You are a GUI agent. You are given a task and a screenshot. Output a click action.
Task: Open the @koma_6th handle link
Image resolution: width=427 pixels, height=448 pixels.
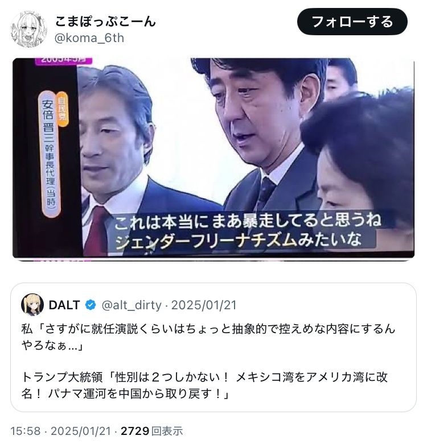pos(89,38)
